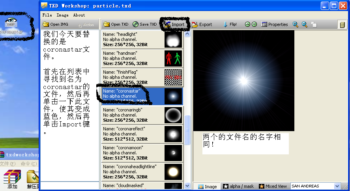Select the coronastar texture entry
This screenshot has width=350, height=191.
(142, 96)
